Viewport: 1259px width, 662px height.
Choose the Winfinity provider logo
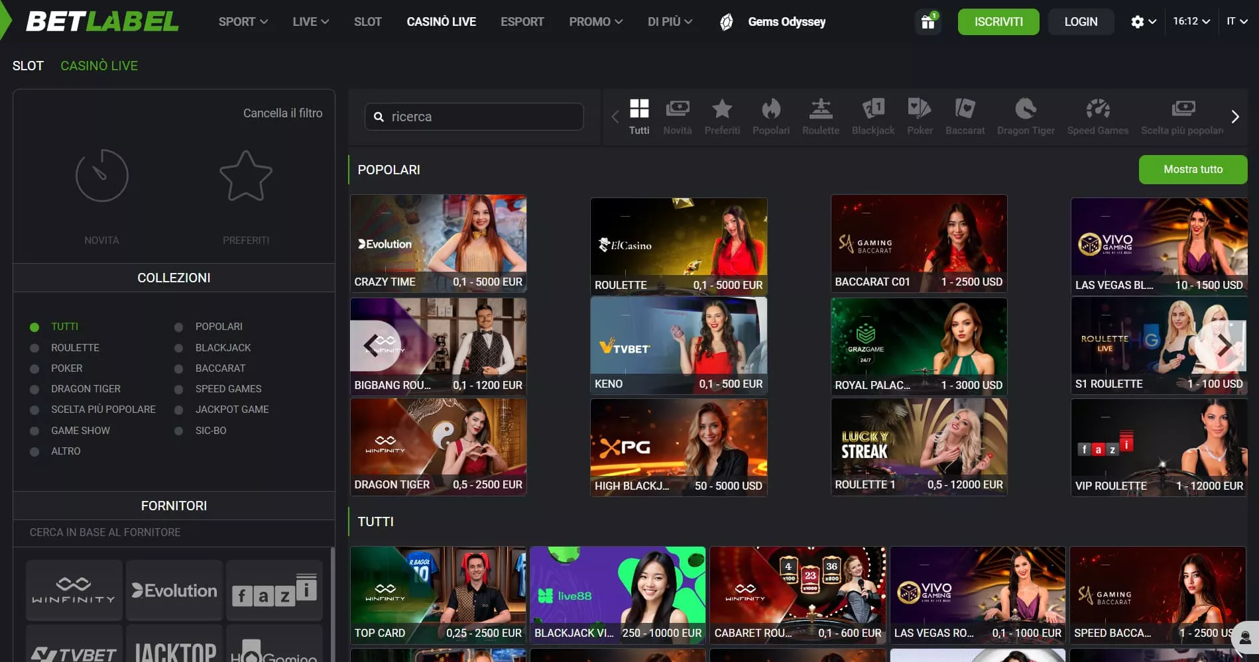pos(74,590)
